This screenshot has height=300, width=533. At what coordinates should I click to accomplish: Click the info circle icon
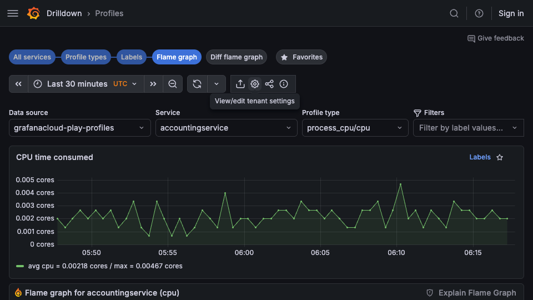(284, 84)
